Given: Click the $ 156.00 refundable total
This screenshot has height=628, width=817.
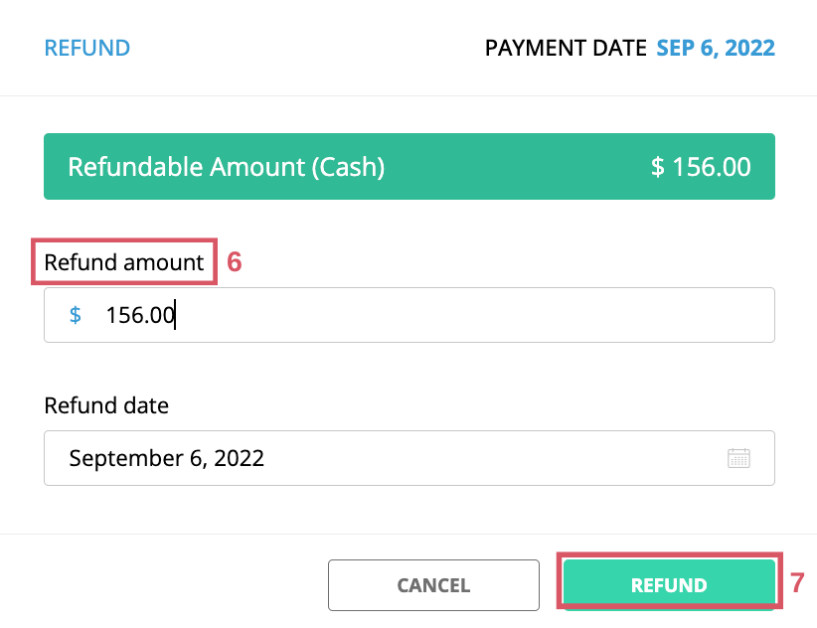Looking at the screenshot, I should click(x=701, y=167).
